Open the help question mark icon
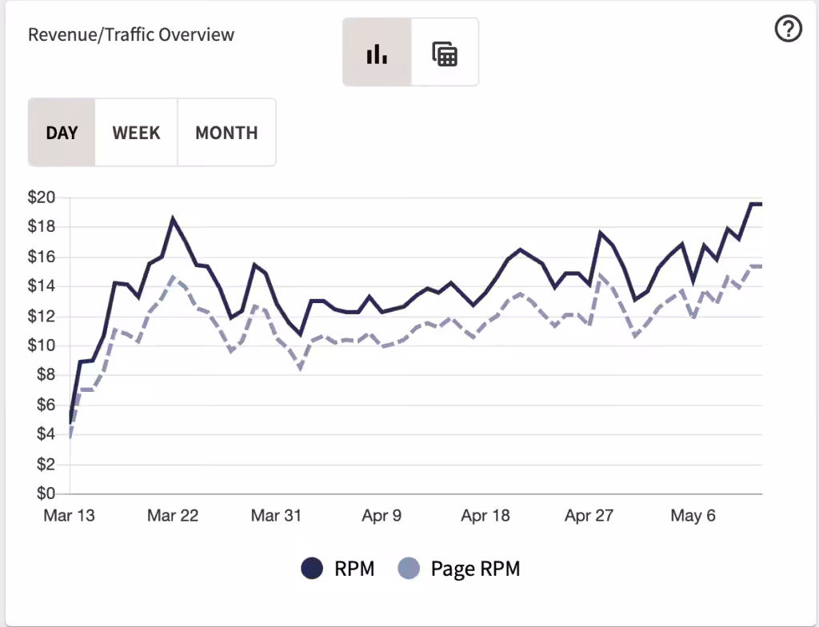Viewport: 819px width, 627px height. pyautogui.click(x=788, y=29)
